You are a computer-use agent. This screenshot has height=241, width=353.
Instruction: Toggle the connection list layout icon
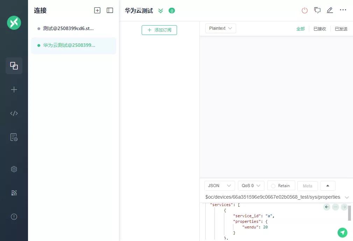click(x=110, y=10)
